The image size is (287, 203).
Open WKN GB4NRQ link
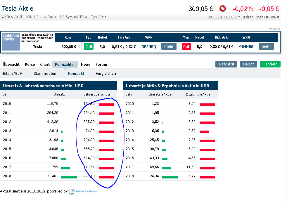coord(149,47)
